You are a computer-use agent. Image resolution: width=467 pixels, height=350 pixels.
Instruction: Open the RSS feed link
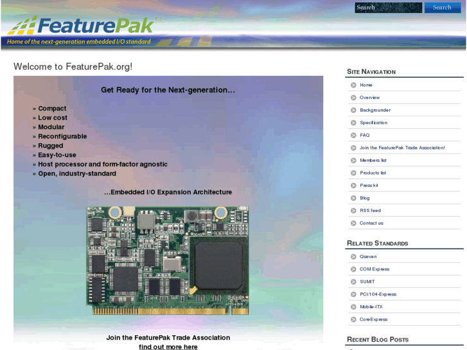tap(371, 210)
